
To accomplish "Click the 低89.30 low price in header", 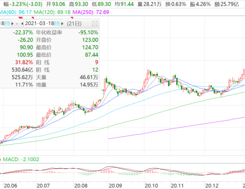I will 101,4.
